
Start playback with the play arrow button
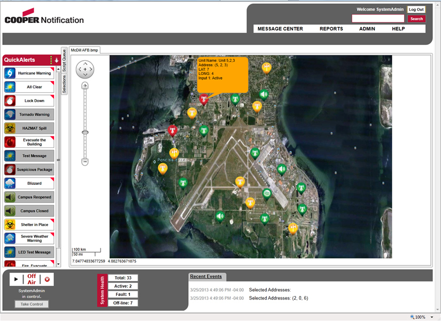coord(16,279)
